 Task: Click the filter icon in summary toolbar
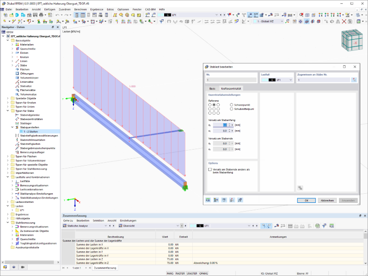[x=324, y=226]
